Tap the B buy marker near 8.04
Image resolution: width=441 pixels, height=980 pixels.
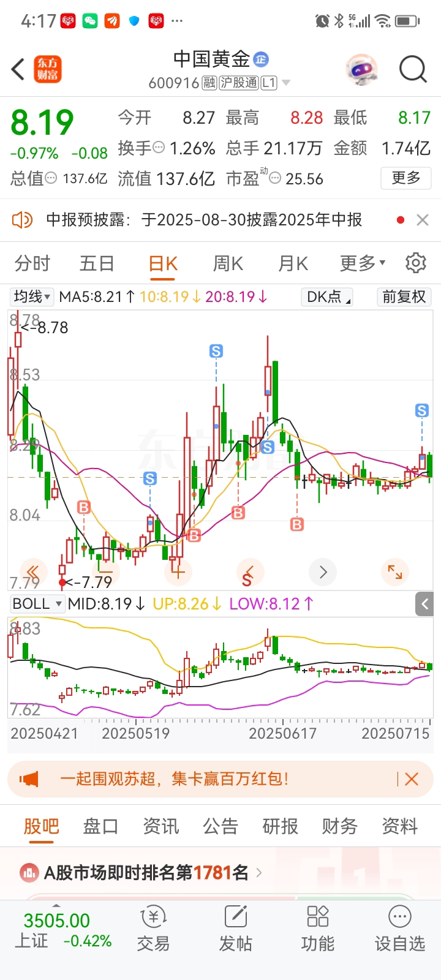point(84,507)
